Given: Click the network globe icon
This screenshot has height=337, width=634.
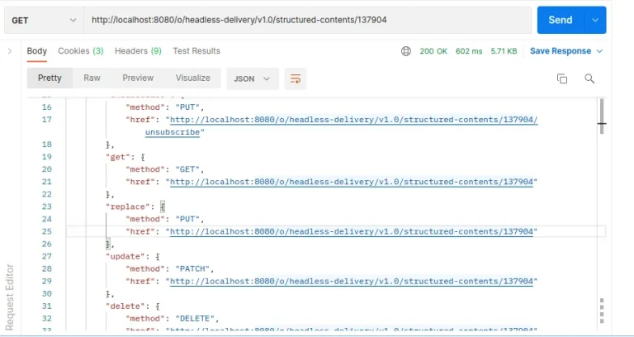Looking at the screenshot, I should point(406,51).
